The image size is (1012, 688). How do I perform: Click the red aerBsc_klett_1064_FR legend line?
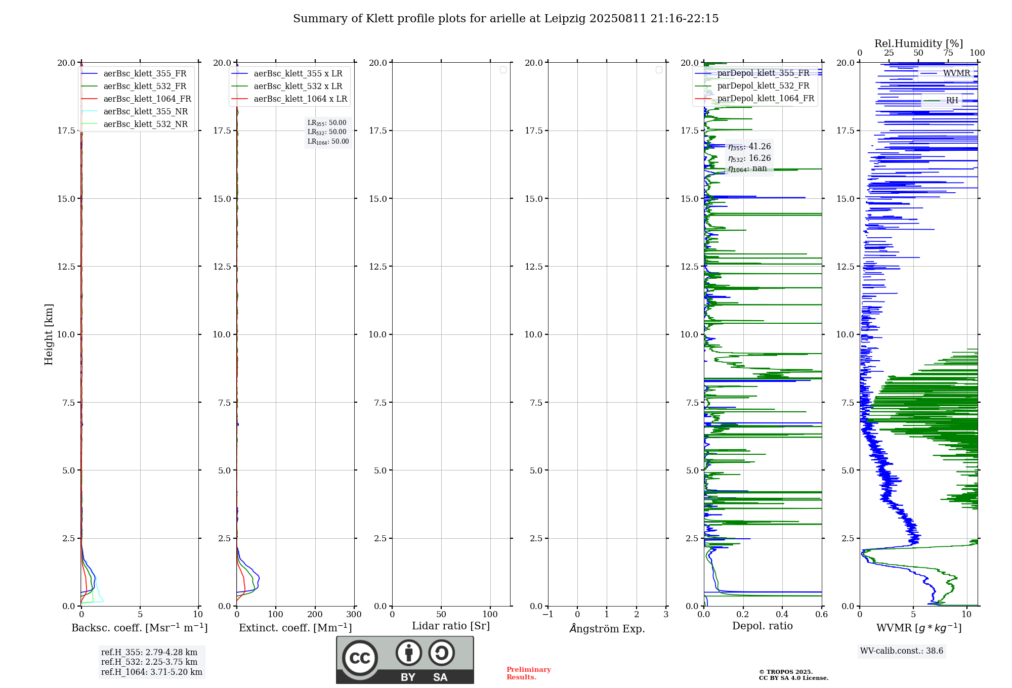coord(89,99)
